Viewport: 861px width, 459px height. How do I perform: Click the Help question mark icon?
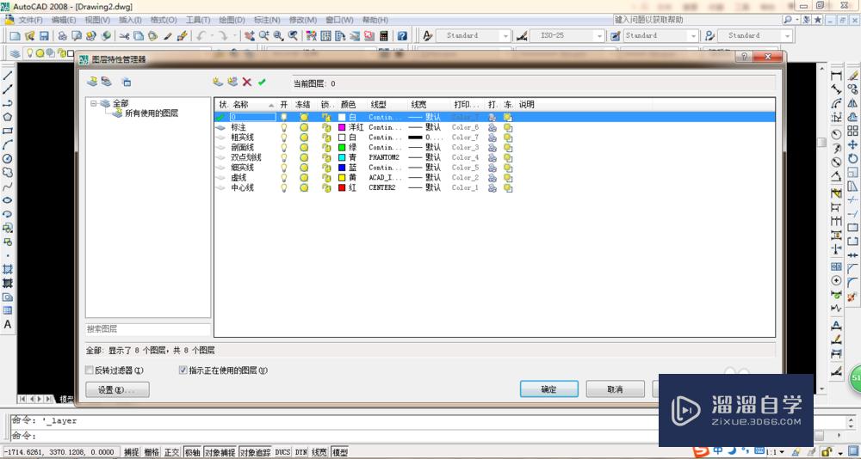(402, 35)
